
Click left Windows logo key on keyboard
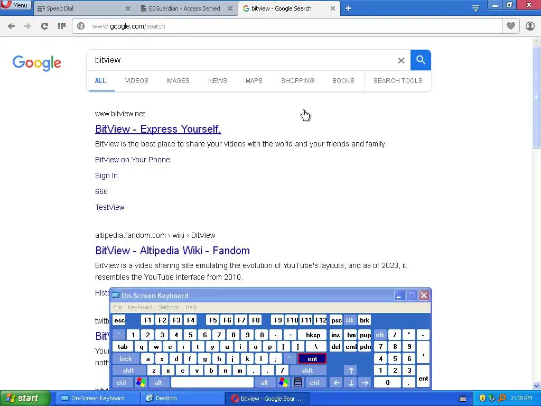pos(141,383)
